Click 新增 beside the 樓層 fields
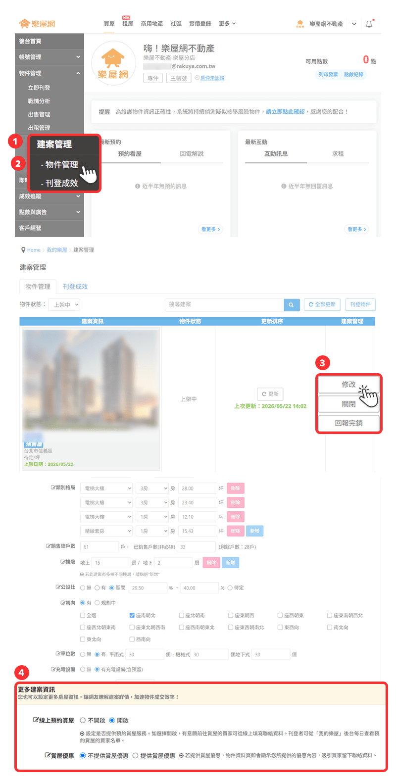The width and height of the screenshot is (396, 783). (x=230, y=563)
